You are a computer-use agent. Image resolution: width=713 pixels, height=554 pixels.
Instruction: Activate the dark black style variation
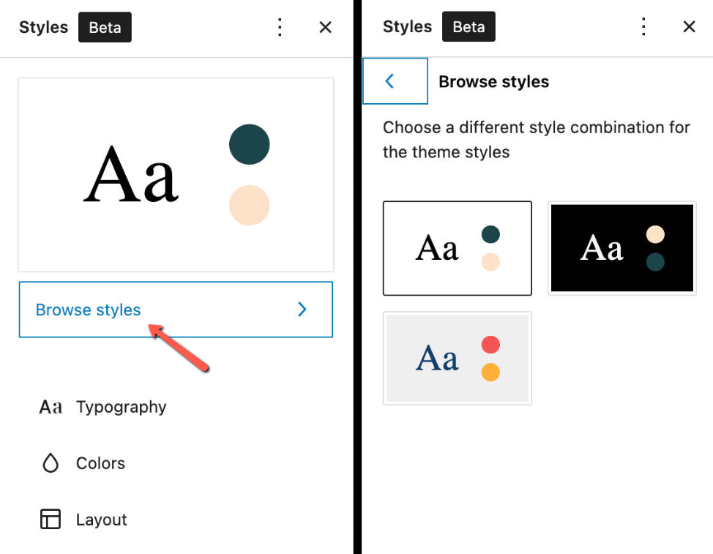tap(621, 247)
